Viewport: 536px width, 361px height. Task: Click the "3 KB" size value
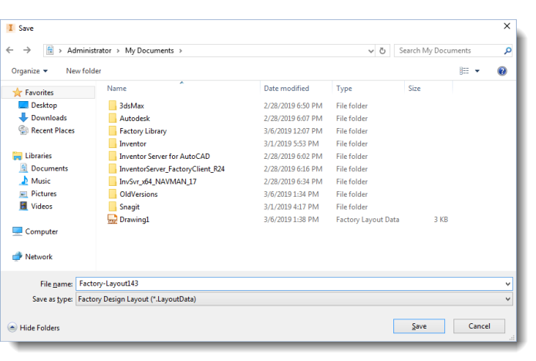pos(440,220)
